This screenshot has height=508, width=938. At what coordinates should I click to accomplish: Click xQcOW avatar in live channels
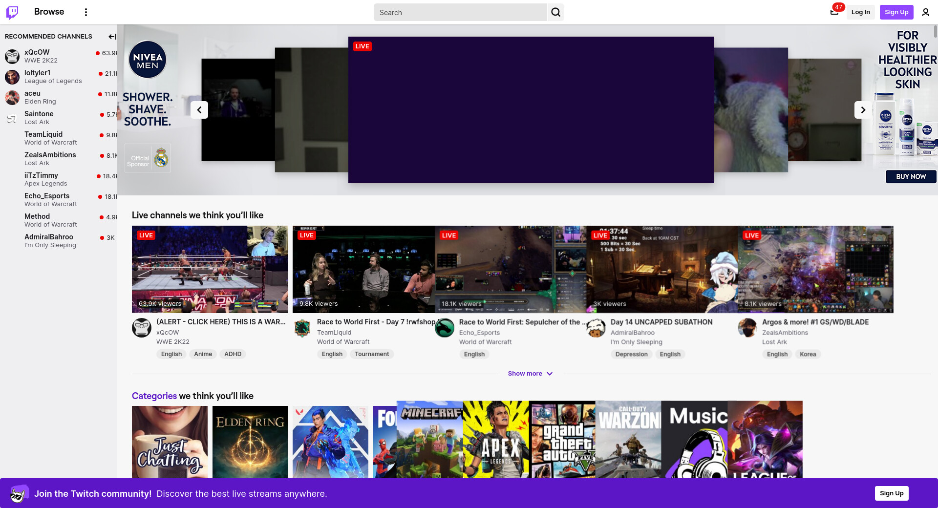click(142, 328)
